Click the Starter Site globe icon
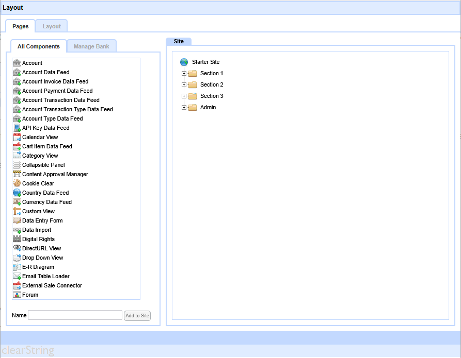 point(184,62)
